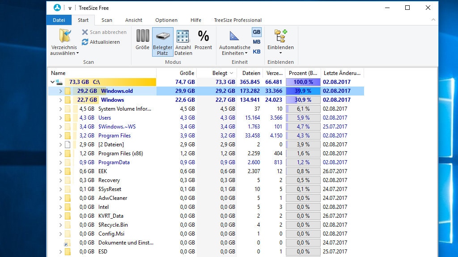This screenshot has width=458, height=257.
Task: Click Scan abbrechen button
Action: pyautogui.click(x=104, y=32)
